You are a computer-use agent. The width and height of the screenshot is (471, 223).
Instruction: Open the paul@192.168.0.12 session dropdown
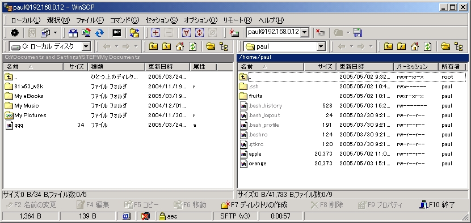click(305, 32)
